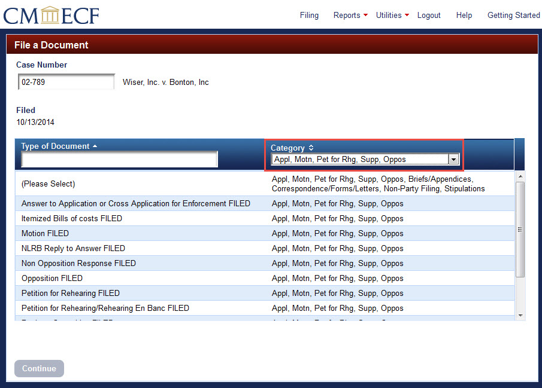Screen dimensions: 542x388
Task: Click the scrollbar down arrow
Action: pyautogui.click(x=520, y=316)
